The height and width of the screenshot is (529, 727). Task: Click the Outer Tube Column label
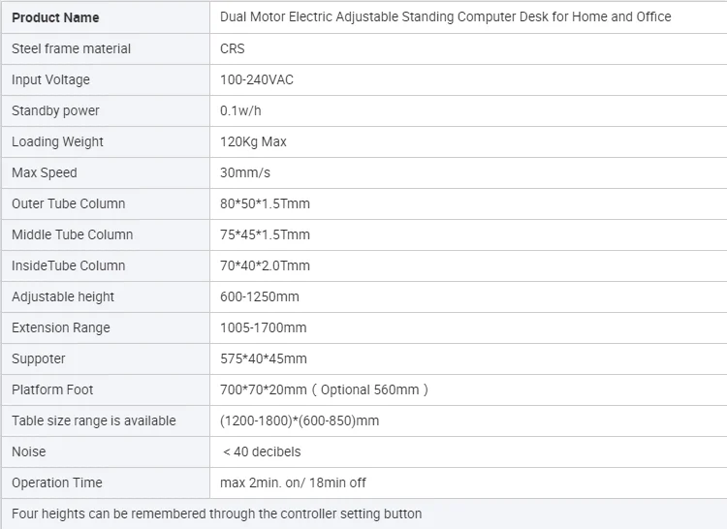68,203
